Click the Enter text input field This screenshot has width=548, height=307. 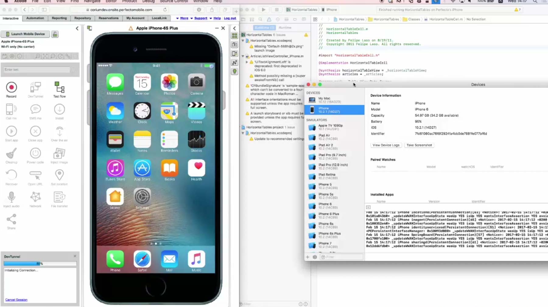[37, 70]
